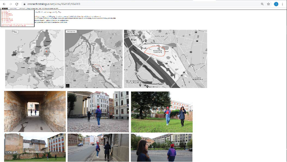This screenshot has width=287, height=162.
Task: Open the Chrome three-dot menu
Action: point(283,4)
